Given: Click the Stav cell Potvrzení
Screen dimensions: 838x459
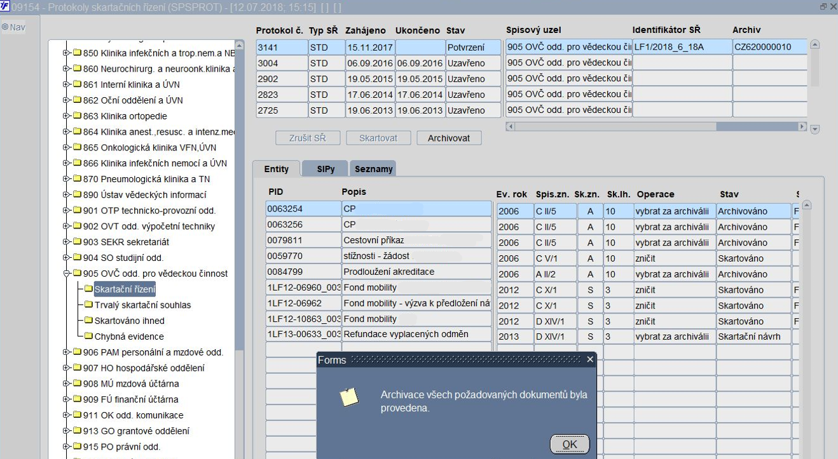Looking at the screenshot, I should [x=473, y=47].
